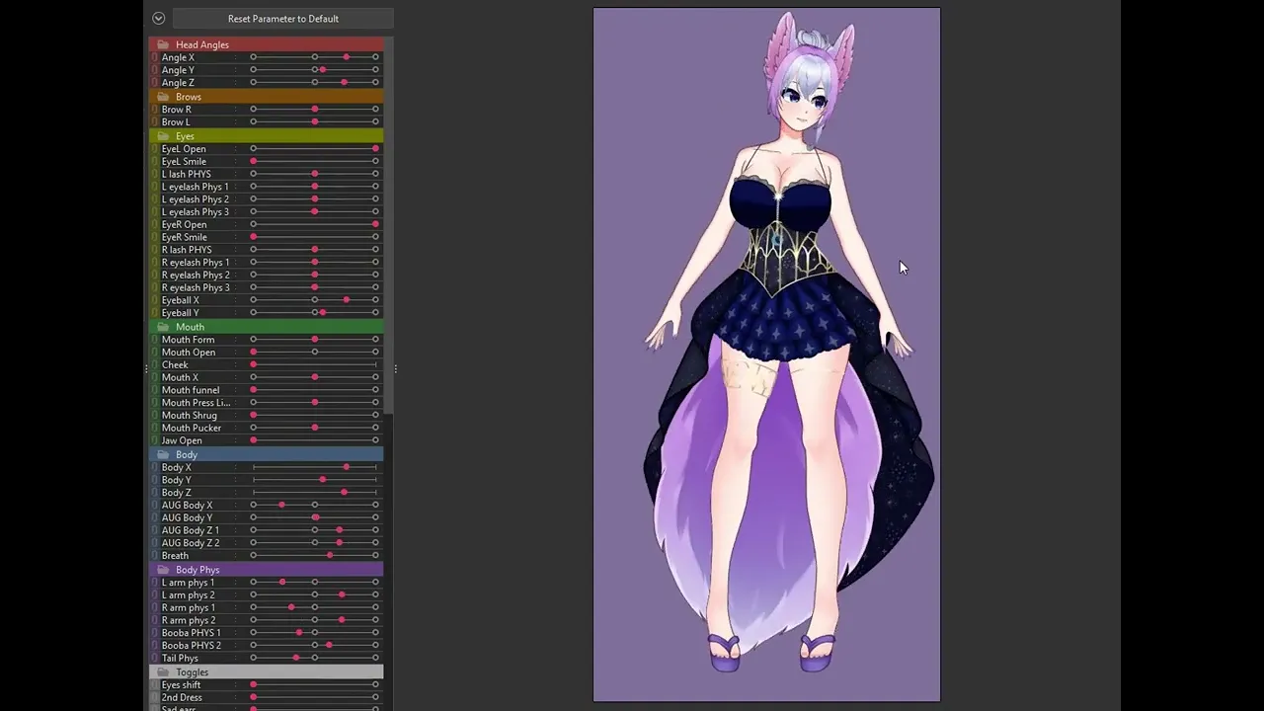1264x711 pixels.
Task: Click the bracket icon left of Mouth Form
Action: [155, 340]
